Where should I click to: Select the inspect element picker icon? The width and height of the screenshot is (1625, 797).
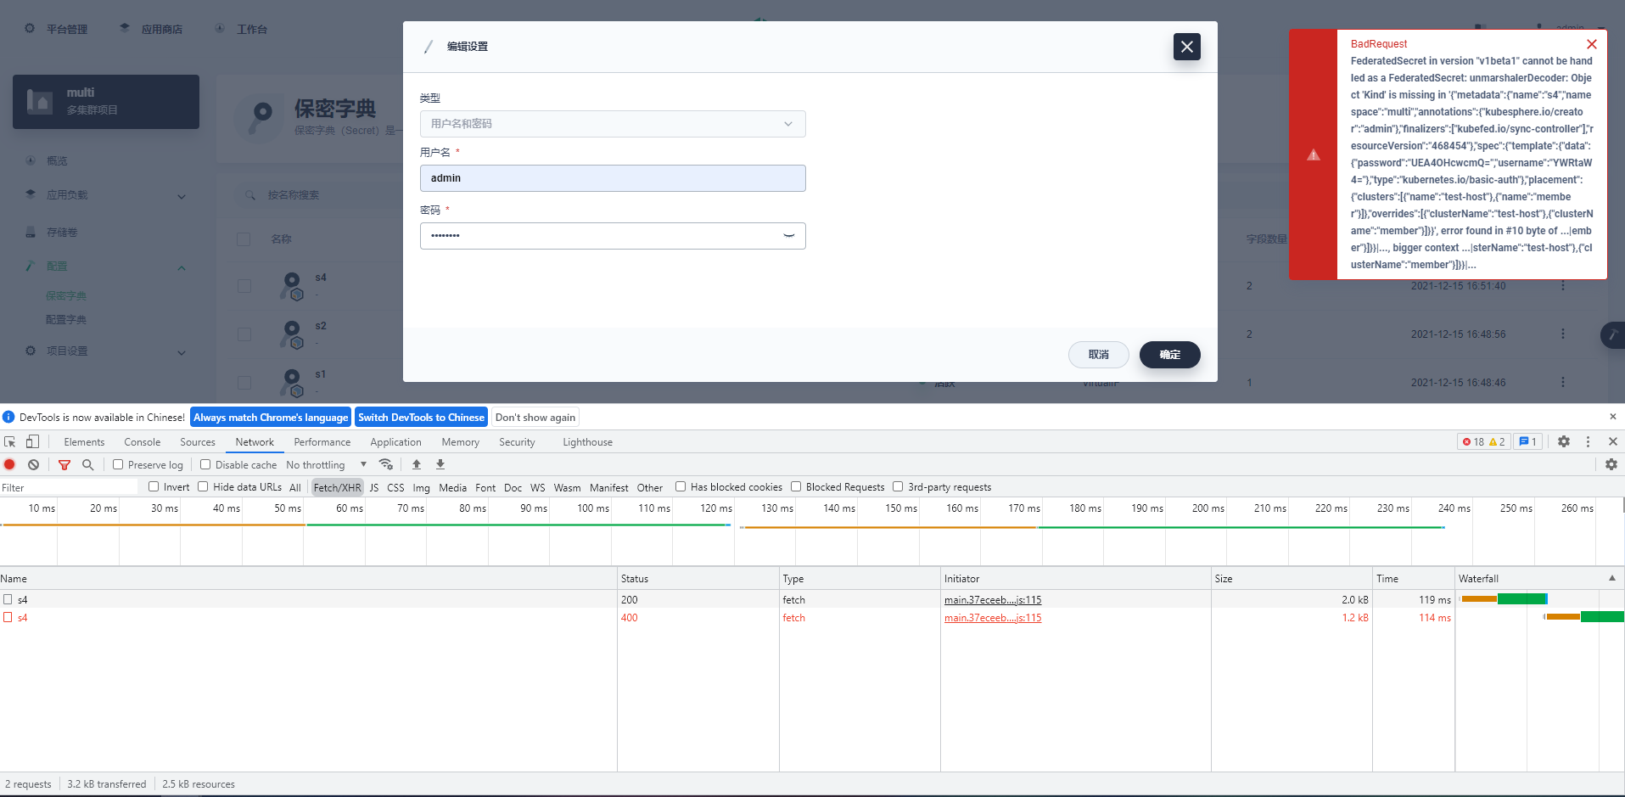coord(10,441)
